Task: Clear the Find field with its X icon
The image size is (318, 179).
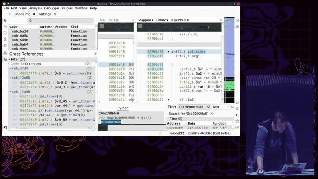Action: pyautogui.click(x=207, y=107)
